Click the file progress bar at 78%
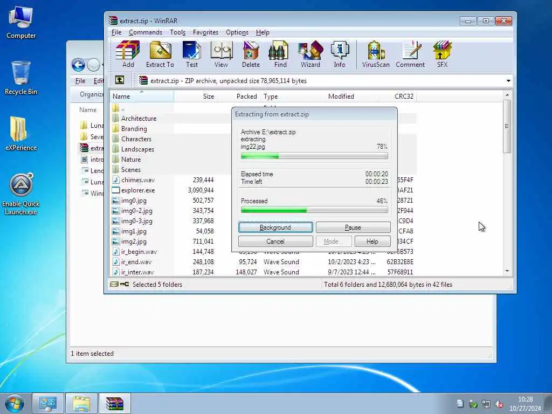The image size is (552, 414). [314, 156]
